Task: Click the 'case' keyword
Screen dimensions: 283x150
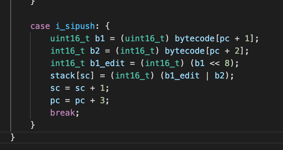Action: [40, 26]
